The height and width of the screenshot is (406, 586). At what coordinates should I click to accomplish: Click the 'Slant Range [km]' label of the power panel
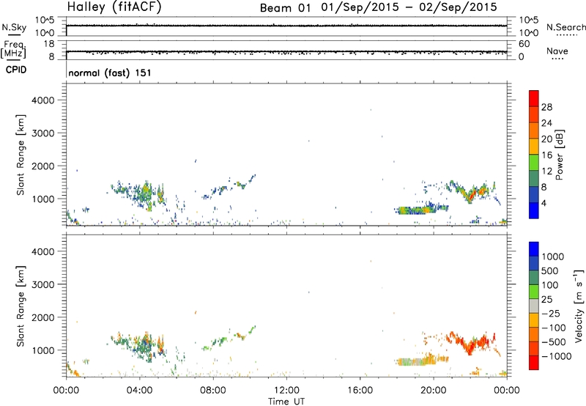click(21, 155)
